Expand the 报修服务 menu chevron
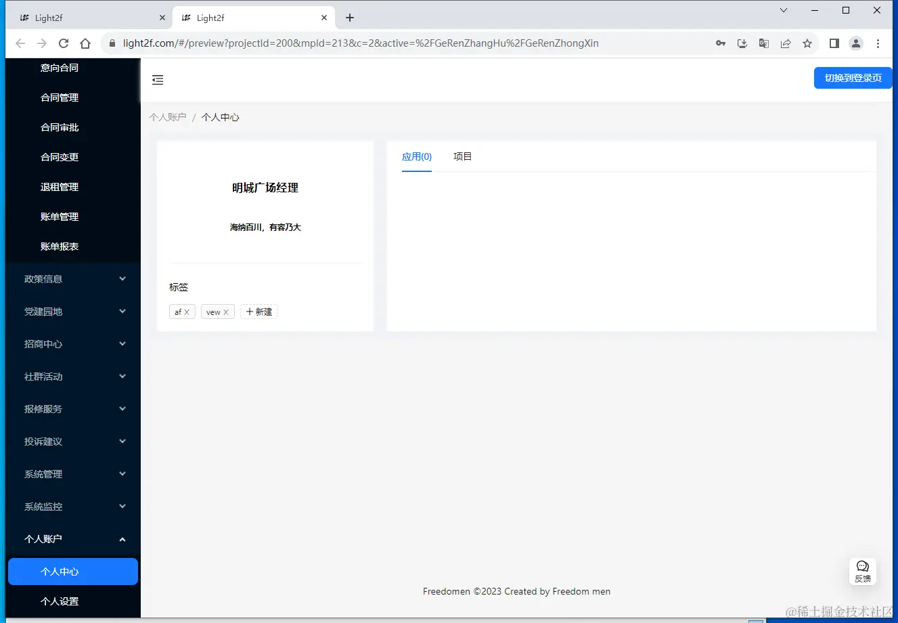Viewport: 898px width, 623px height. tap(122, 408)
